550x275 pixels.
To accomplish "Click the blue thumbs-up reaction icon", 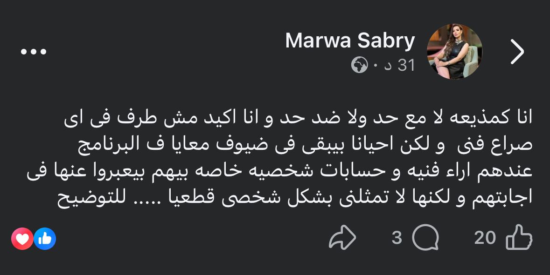I will [x=45, y=239].
